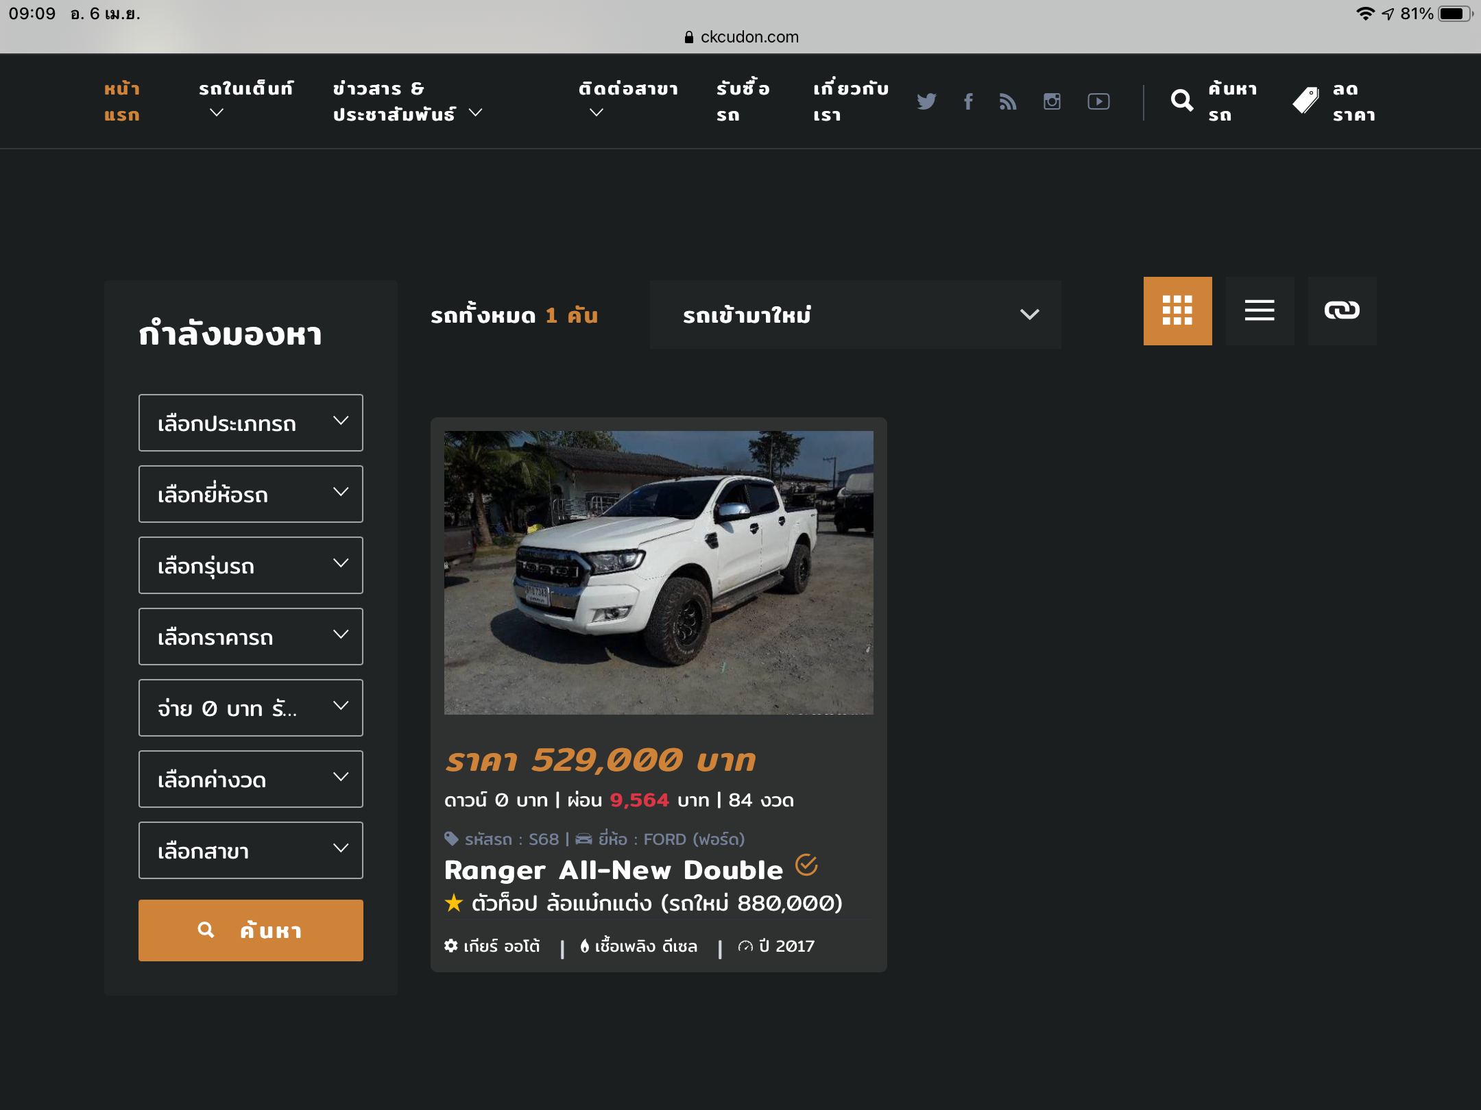The height and width of the screenshot is (1110, 1481).
Task: Click the price tag discount icon
Action: coord(1305,101)
